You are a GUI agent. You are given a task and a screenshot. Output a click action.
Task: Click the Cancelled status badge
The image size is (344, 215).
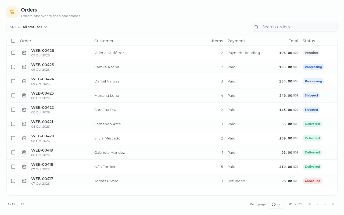(x=313, y=181)
